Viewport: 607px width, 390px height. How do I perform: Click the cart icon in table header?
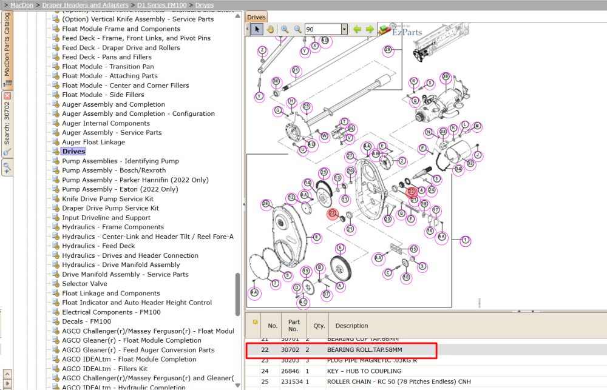point(255,322)
